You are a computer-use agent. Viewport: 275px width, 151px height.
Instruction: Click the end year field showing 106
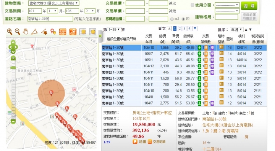click(72, 11)
